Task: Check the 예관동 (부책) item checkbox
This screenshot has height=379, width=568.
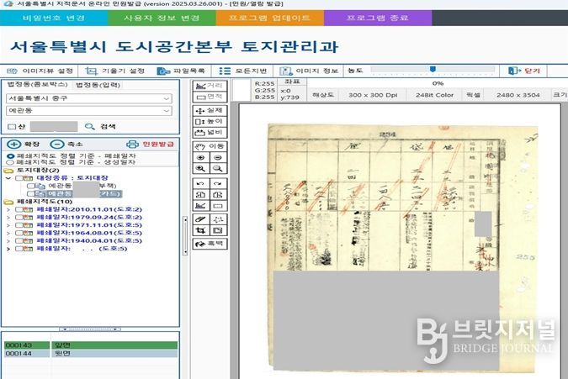Action: tap(31, 186)
